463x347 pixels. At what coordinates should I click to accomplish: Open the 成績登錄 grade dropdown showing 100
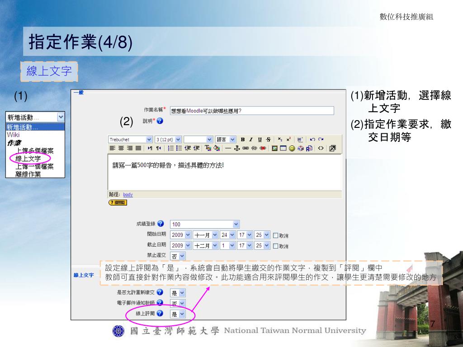[x=205, y=224]
